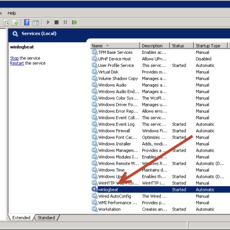Click Started status of Workstation row
The width and height of the screenshot is (230, 230).
tap(179, 209)
